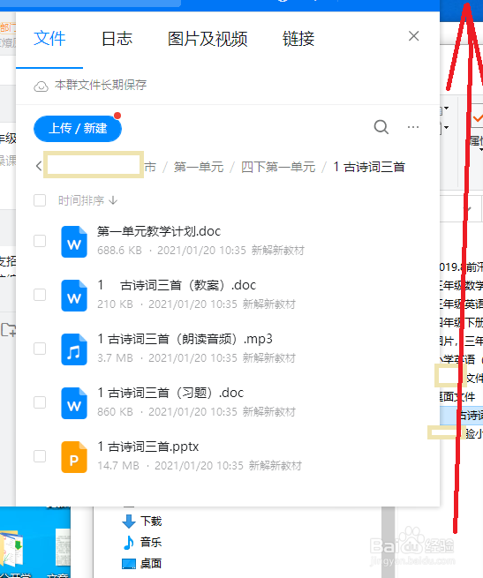Open the 图片及视频 tab
483x578 pixels.
click(208, 39)
